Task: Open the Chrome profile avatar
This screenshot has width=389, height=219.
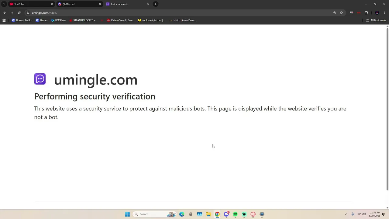Action: (377, 13)
